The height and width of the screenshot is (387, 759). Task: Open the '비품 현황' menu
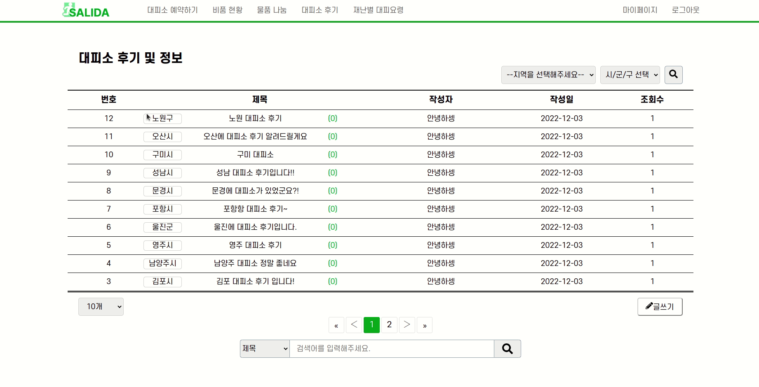(228, 10)
